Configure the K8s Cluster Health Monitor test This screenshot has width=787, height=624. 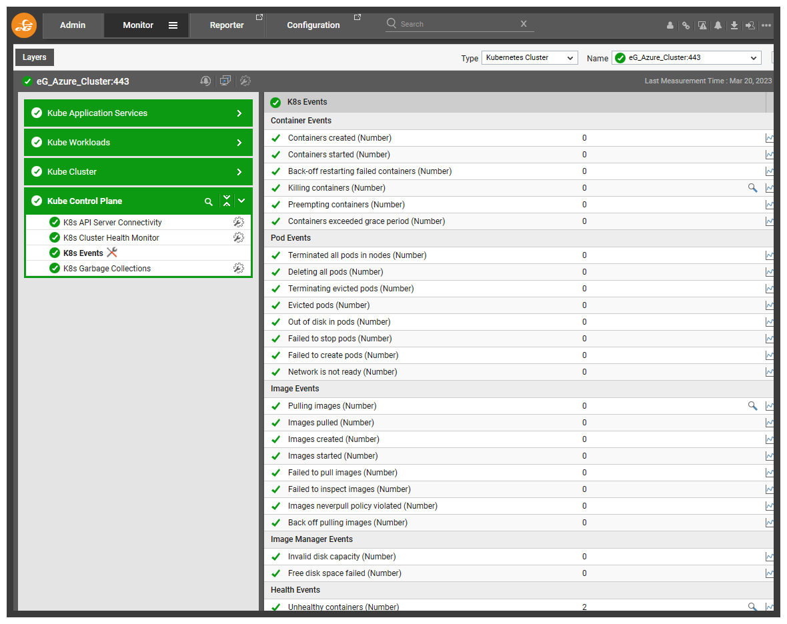[238, 237]
